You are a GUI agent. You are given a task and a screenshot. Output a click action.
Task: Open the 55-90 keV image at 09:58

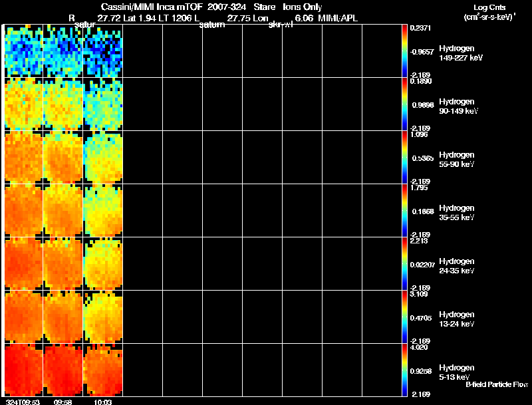pos(63,157)
